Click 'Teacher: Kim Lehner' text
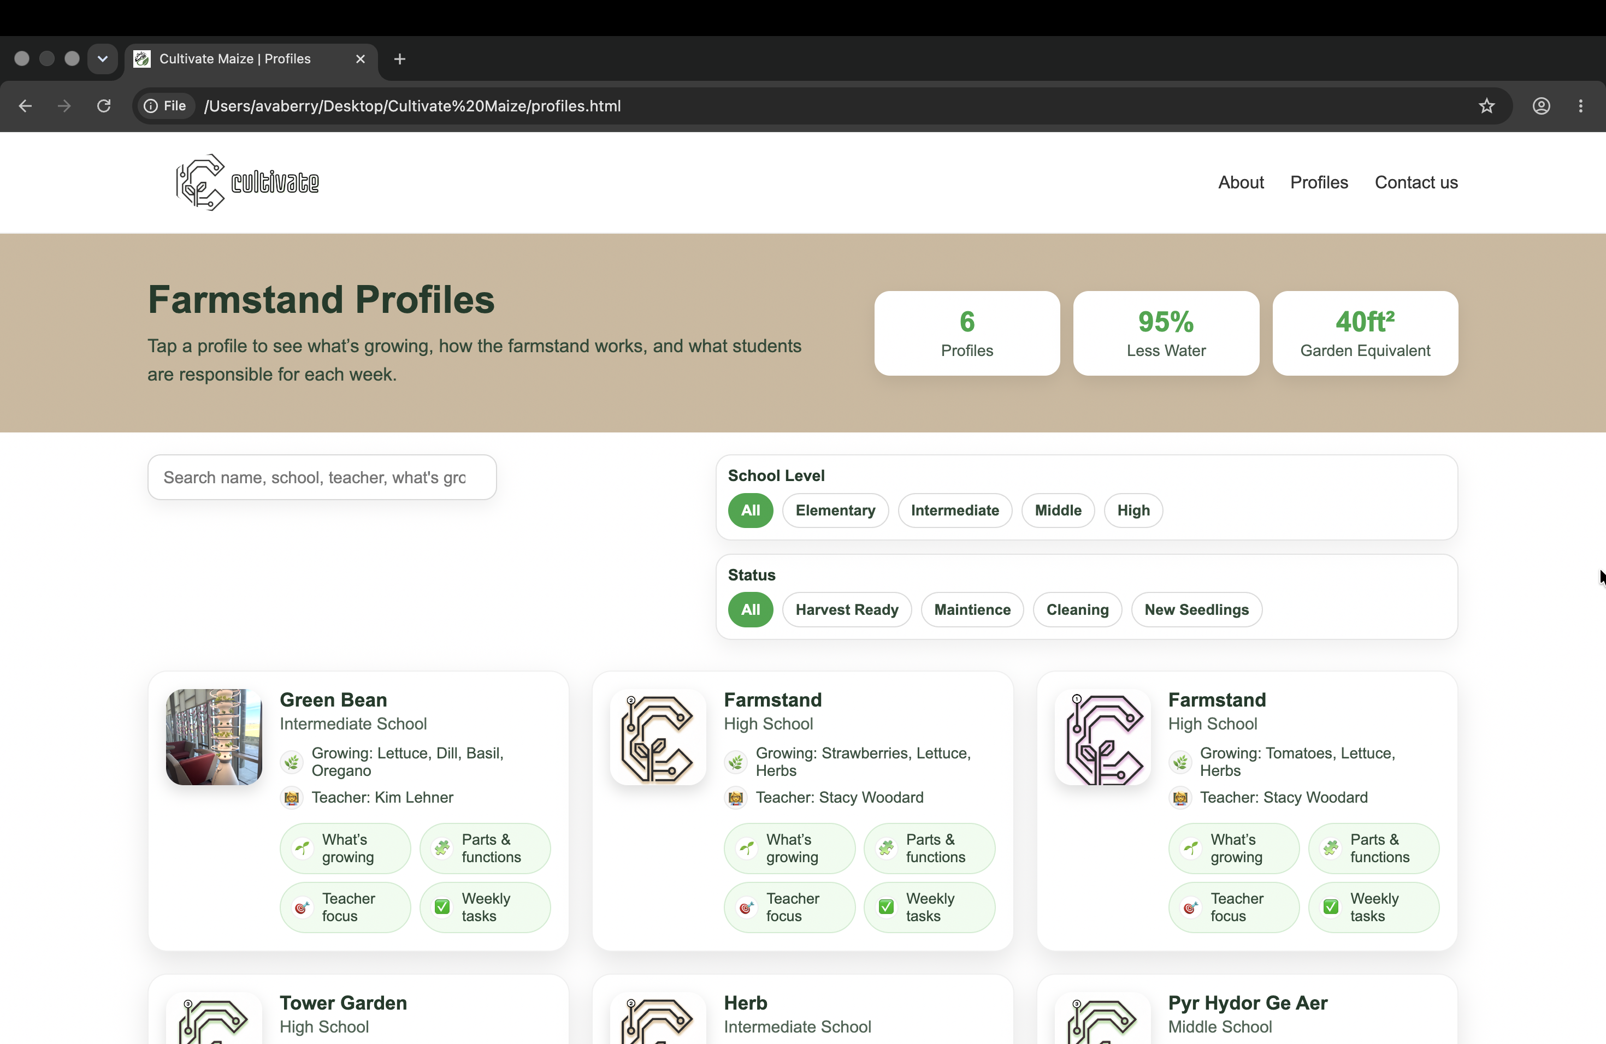 382,798
